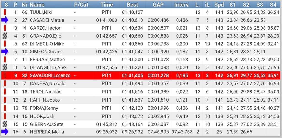Click the blue arrow icon for HERRERA, María
The width and height of the screenshot is (282, 138).
(5, 132)
